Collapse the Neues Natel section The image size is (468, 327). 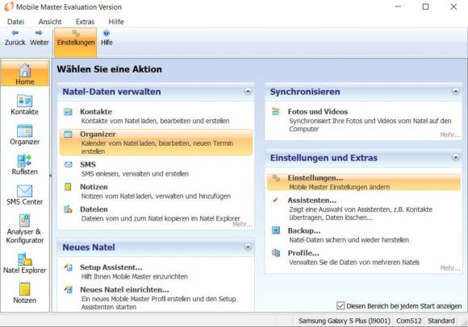coord(248,247)
